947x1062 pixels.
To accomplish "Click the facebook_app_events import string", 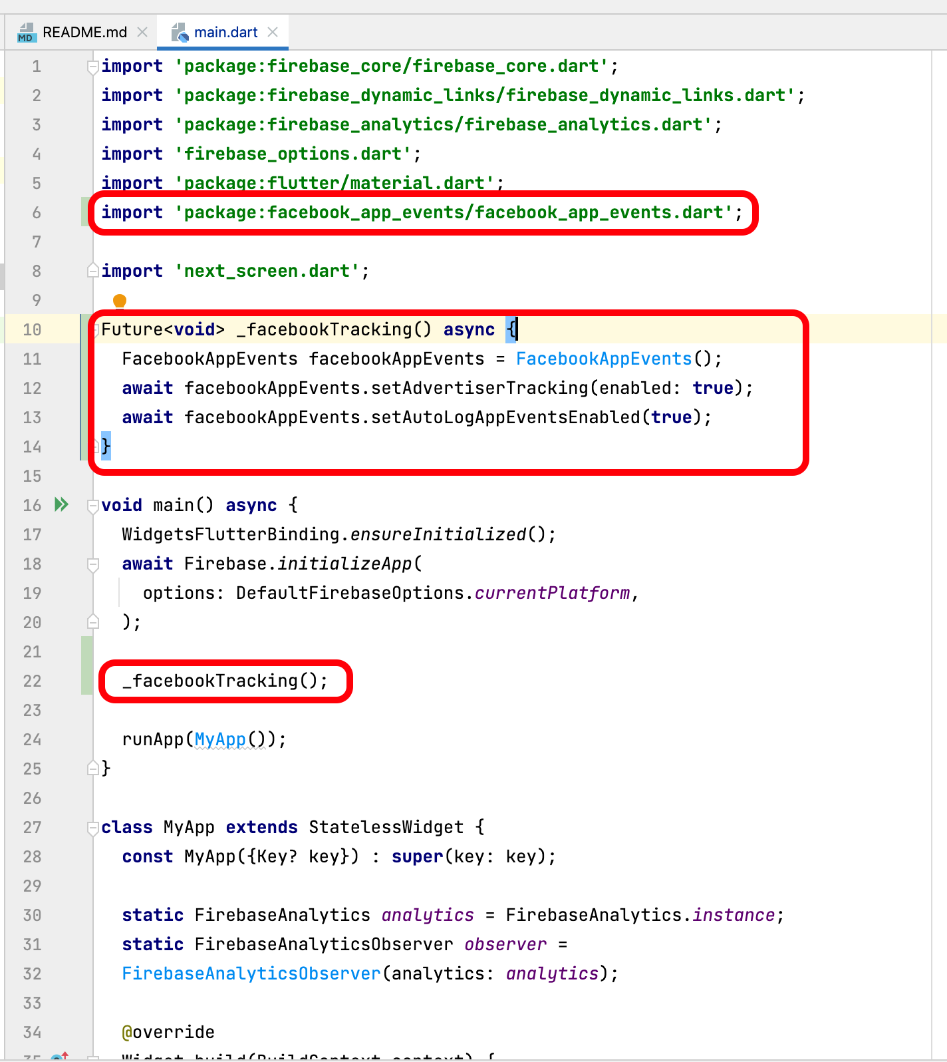I will pyautogui.click(x=454, y=212).
